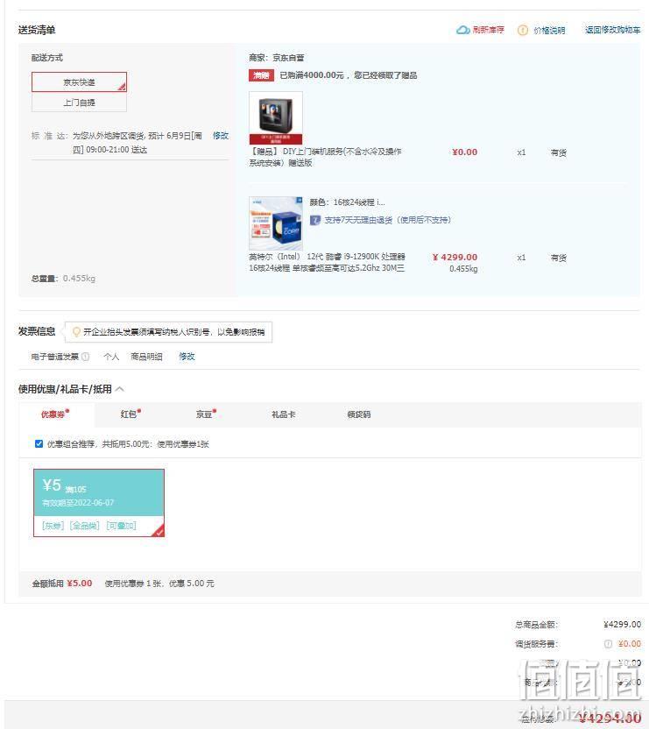649x729 pixels.
Task: Select 京东快递 delivery method
Action: (79, 82)
